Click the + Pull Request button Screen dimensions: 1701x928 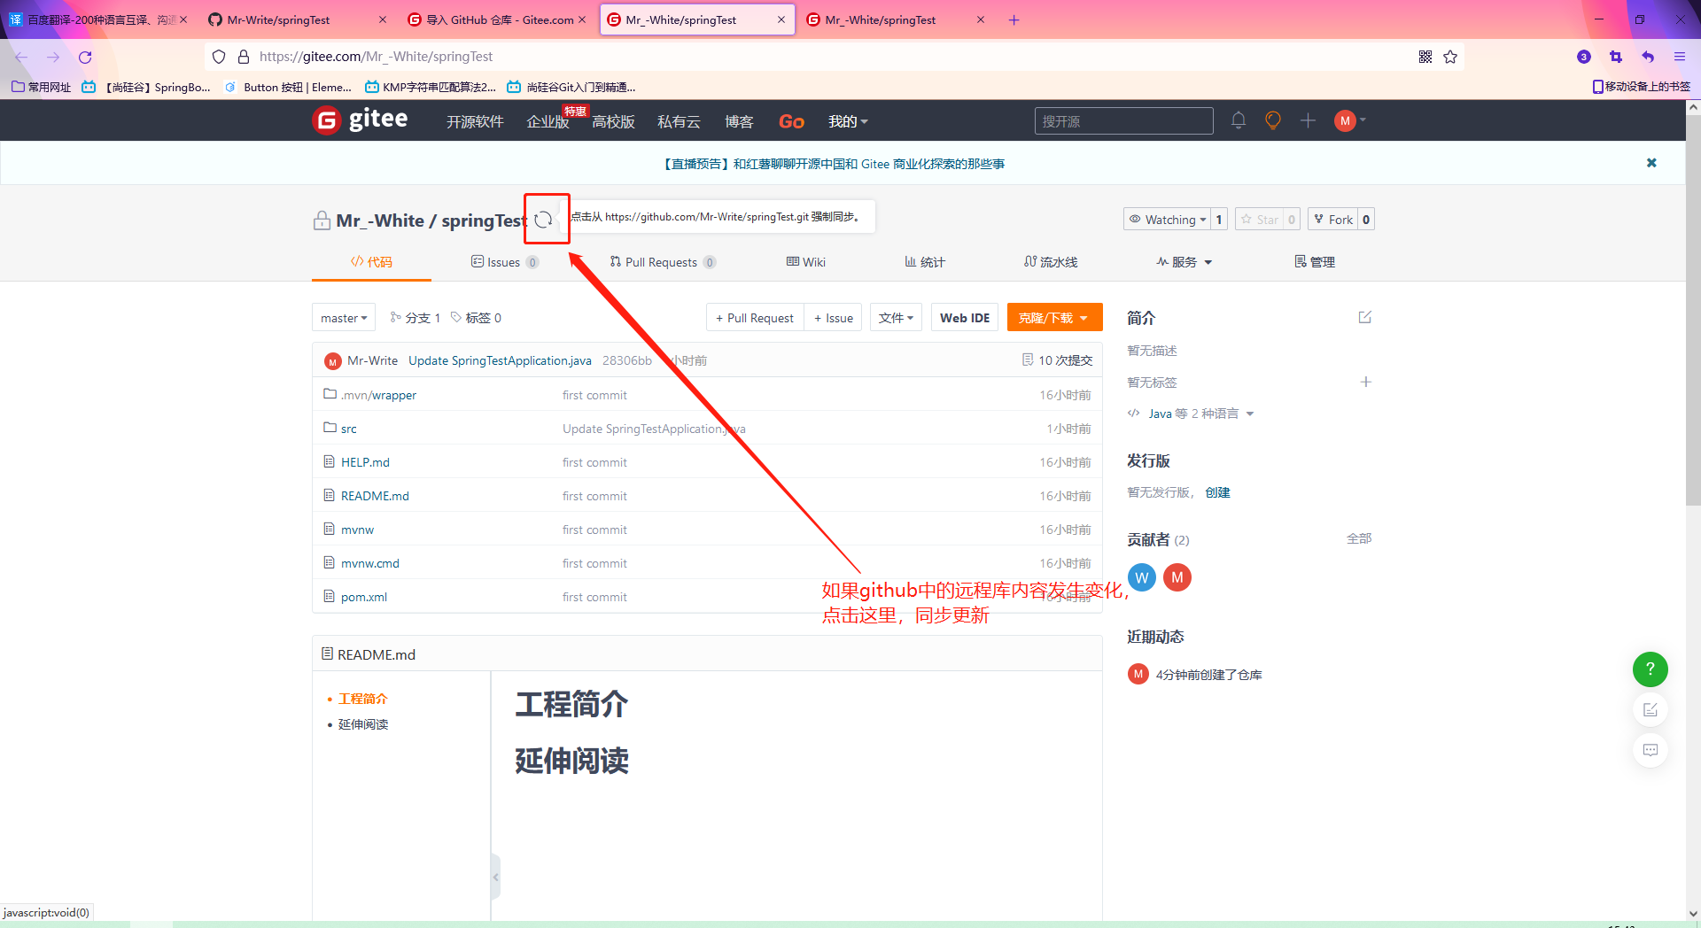click(755, 318)
